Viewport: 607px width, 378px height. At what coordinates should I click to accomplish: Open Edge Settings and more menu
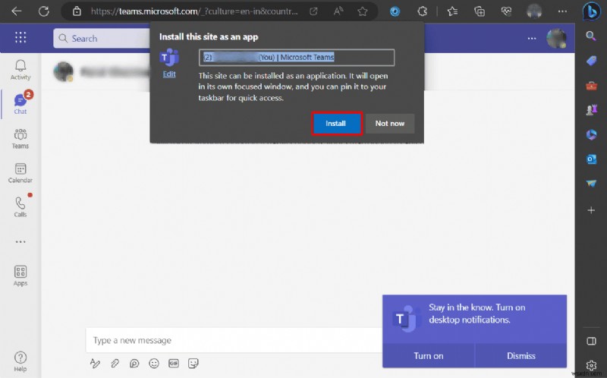[562, 11]
